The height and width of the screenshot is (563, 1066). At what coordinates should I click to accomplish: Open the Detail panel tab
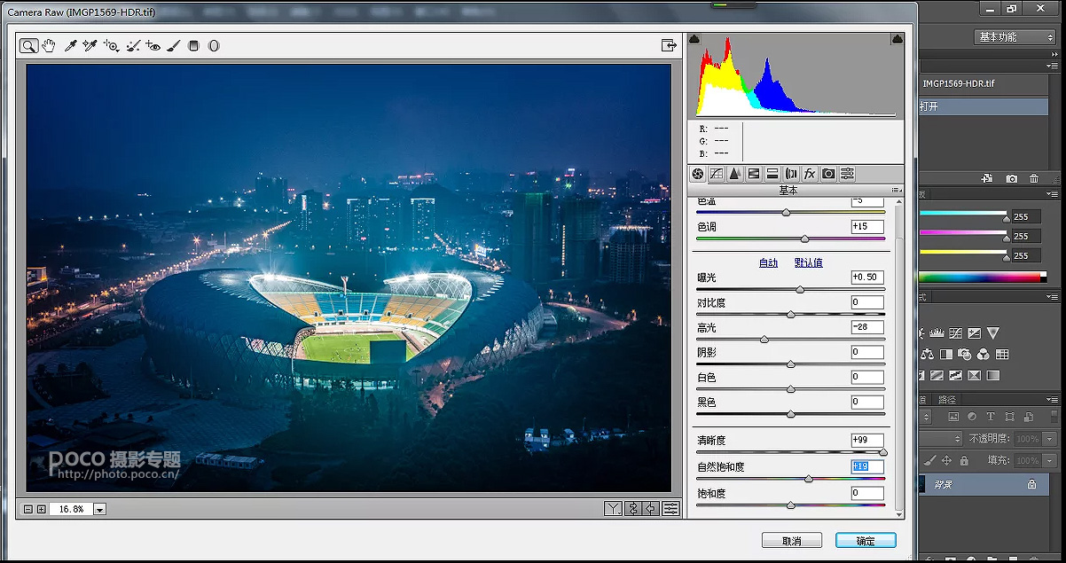point(735,174)
